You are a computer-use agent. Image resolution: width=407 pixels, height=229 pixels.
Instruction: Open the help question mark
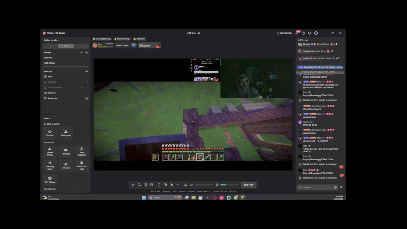303,33
